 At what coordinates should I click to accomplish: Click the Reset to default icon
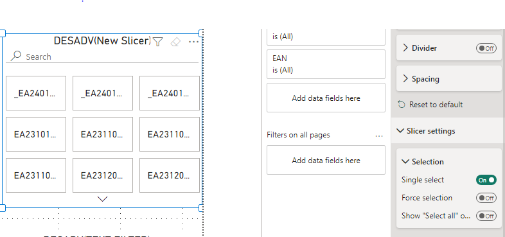pyautogui.click(x=402, y=104)
